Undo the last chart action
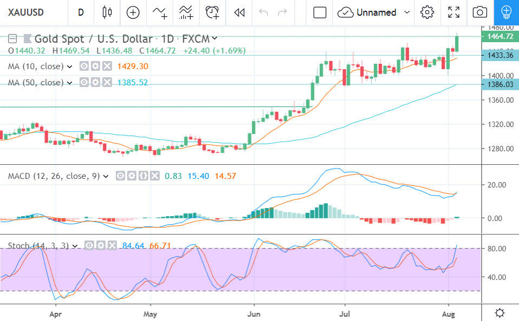 tap(264, 12)
